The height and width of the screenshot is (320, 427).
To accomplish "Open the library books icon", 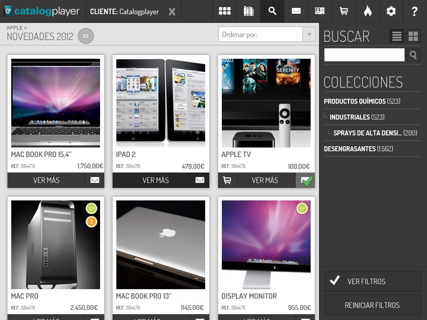I will pyautogui.click(x=249, y=11).
